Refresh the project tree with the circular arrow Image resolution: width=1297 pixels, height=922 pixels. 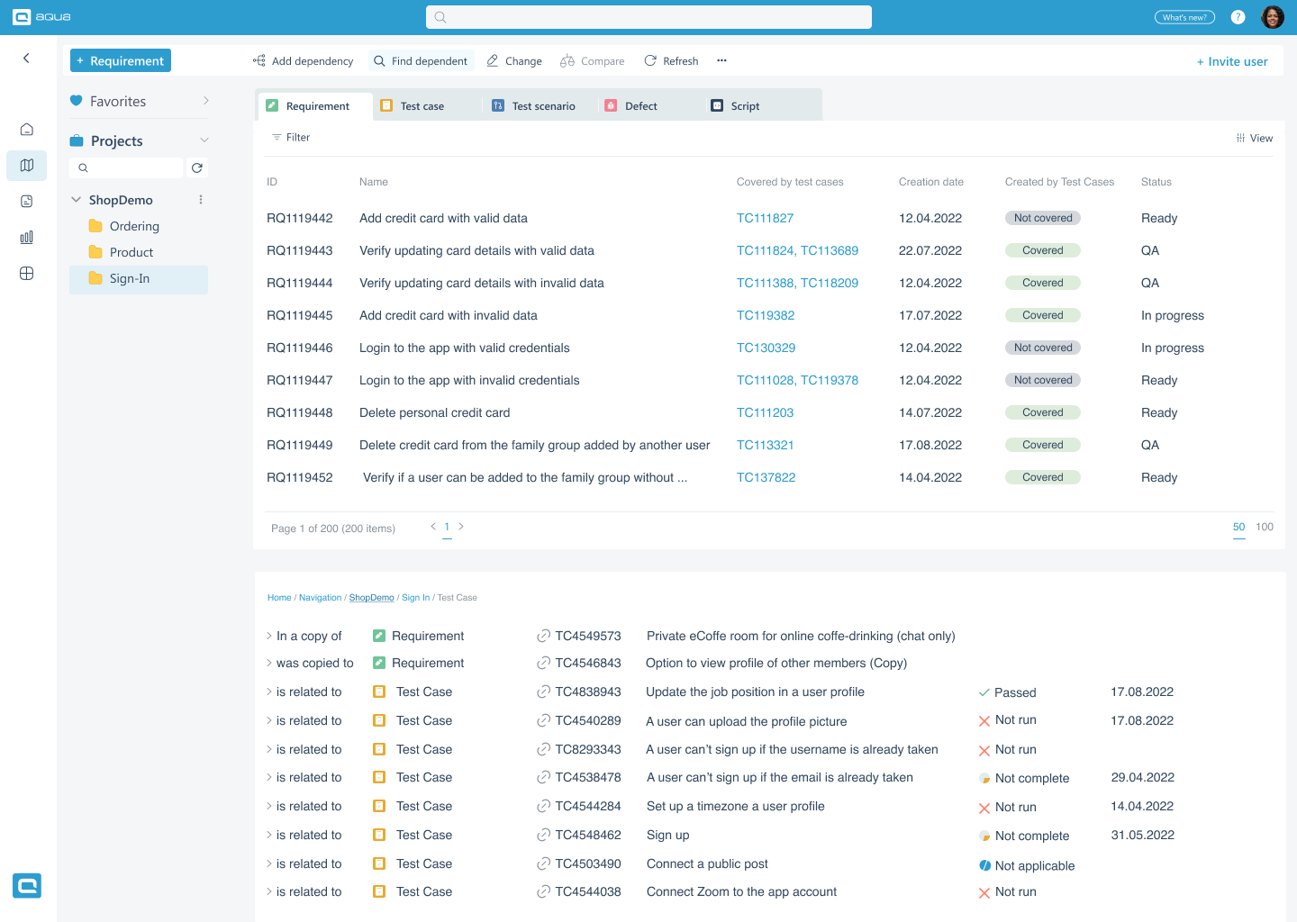(x=197, y=167)
